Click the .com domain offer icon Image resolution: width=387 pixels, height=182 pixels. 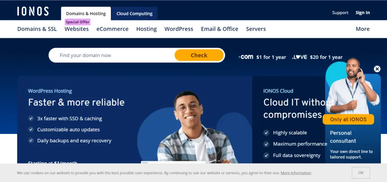246,57
